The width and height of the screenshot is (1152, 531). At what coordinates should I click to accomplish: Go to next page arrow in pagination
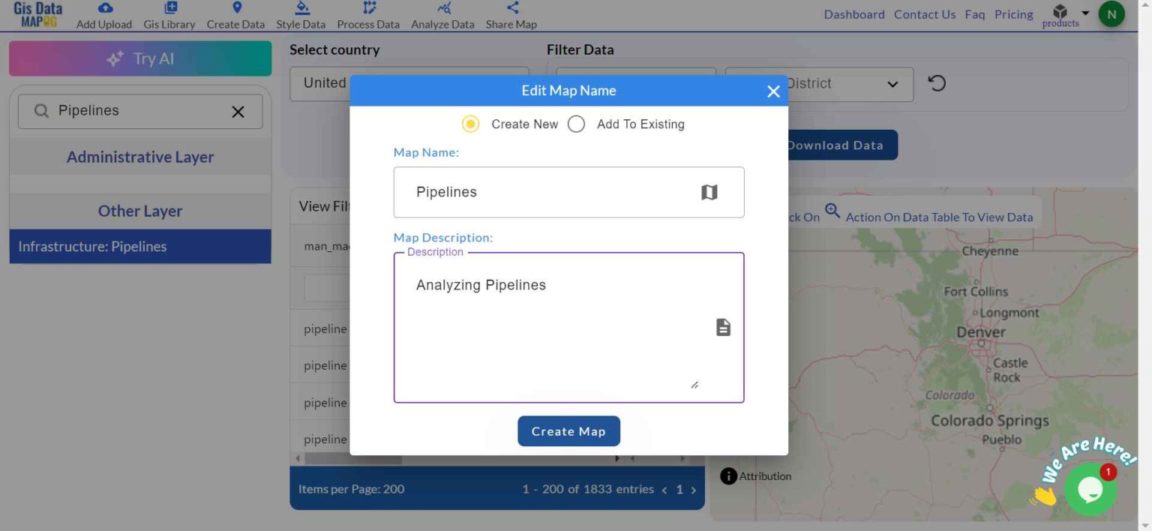pyautogui.click(x=693, y=490)
